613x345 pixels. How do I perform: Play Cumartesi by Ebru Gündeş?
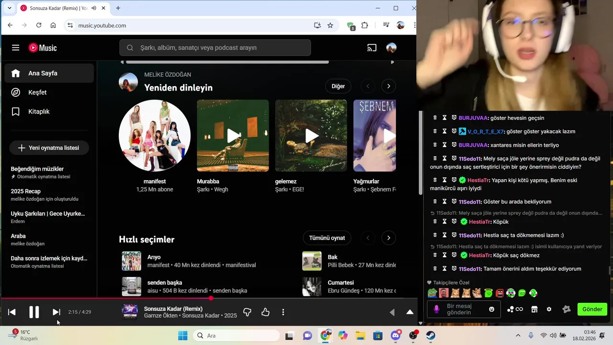point(312,287)
